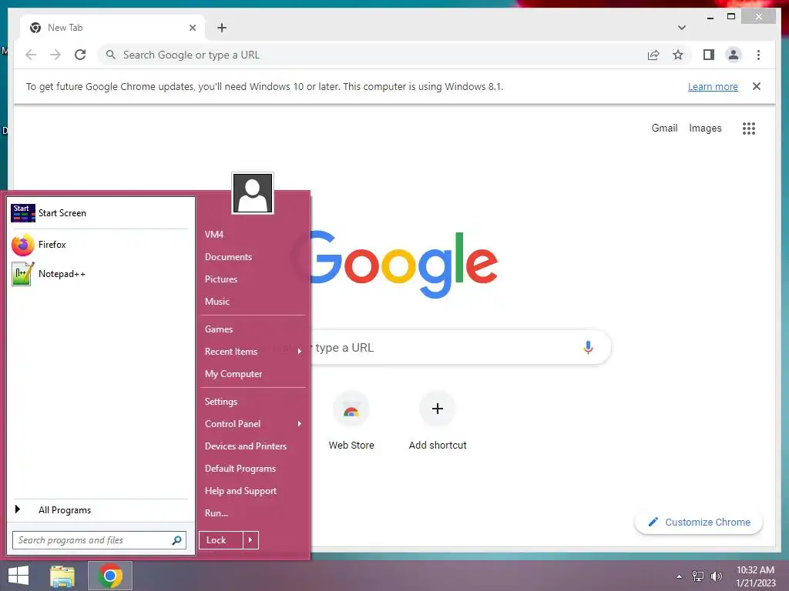Share this page icon in address bar

coord(653,55)
